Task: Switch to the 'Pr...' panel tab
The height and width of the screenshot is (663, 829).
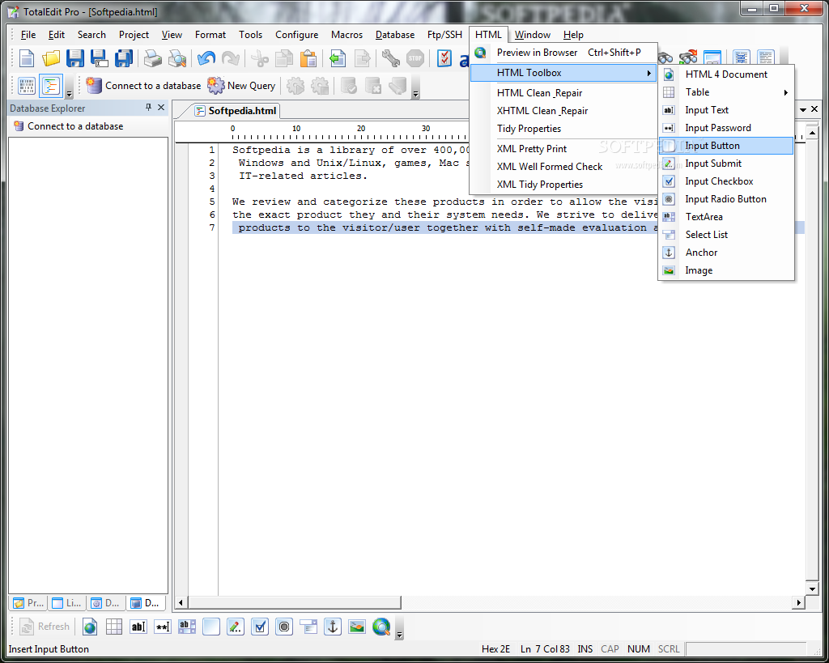Action: coord(28,603)
